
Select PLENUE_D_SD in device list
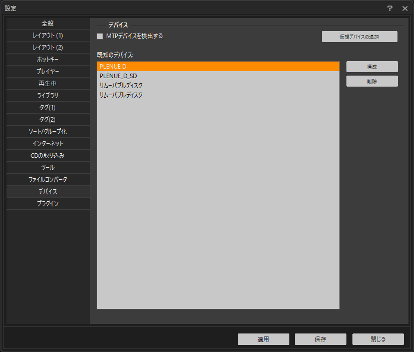click(x=218, y=76)
